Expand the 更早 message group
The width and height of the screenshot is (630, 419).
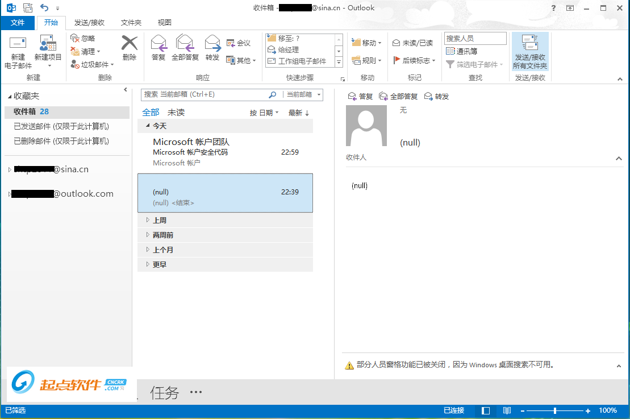148,264
